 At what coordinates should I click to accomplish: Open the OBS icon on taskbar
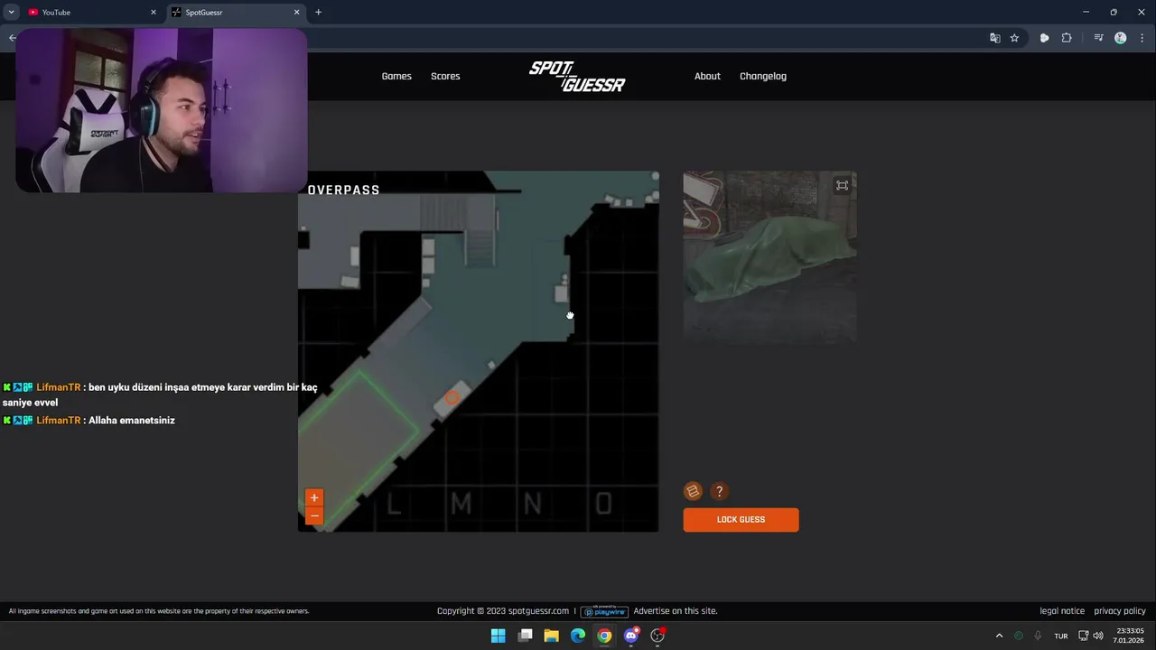[657, 636]
